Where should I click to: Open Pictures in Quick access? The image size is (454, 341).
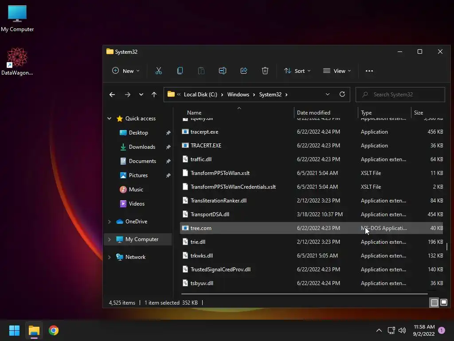pos(138,175)
